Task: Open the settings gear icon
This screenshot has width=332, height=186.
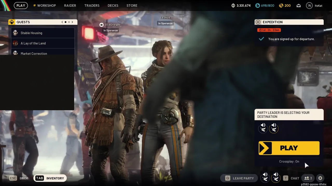Action: tap(320, 178)
